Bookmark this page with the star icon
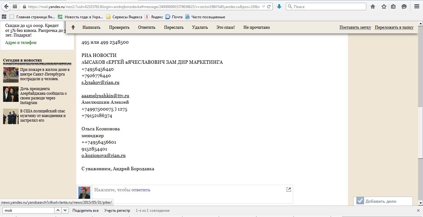The image size is (423, 217). click(384, 7)
